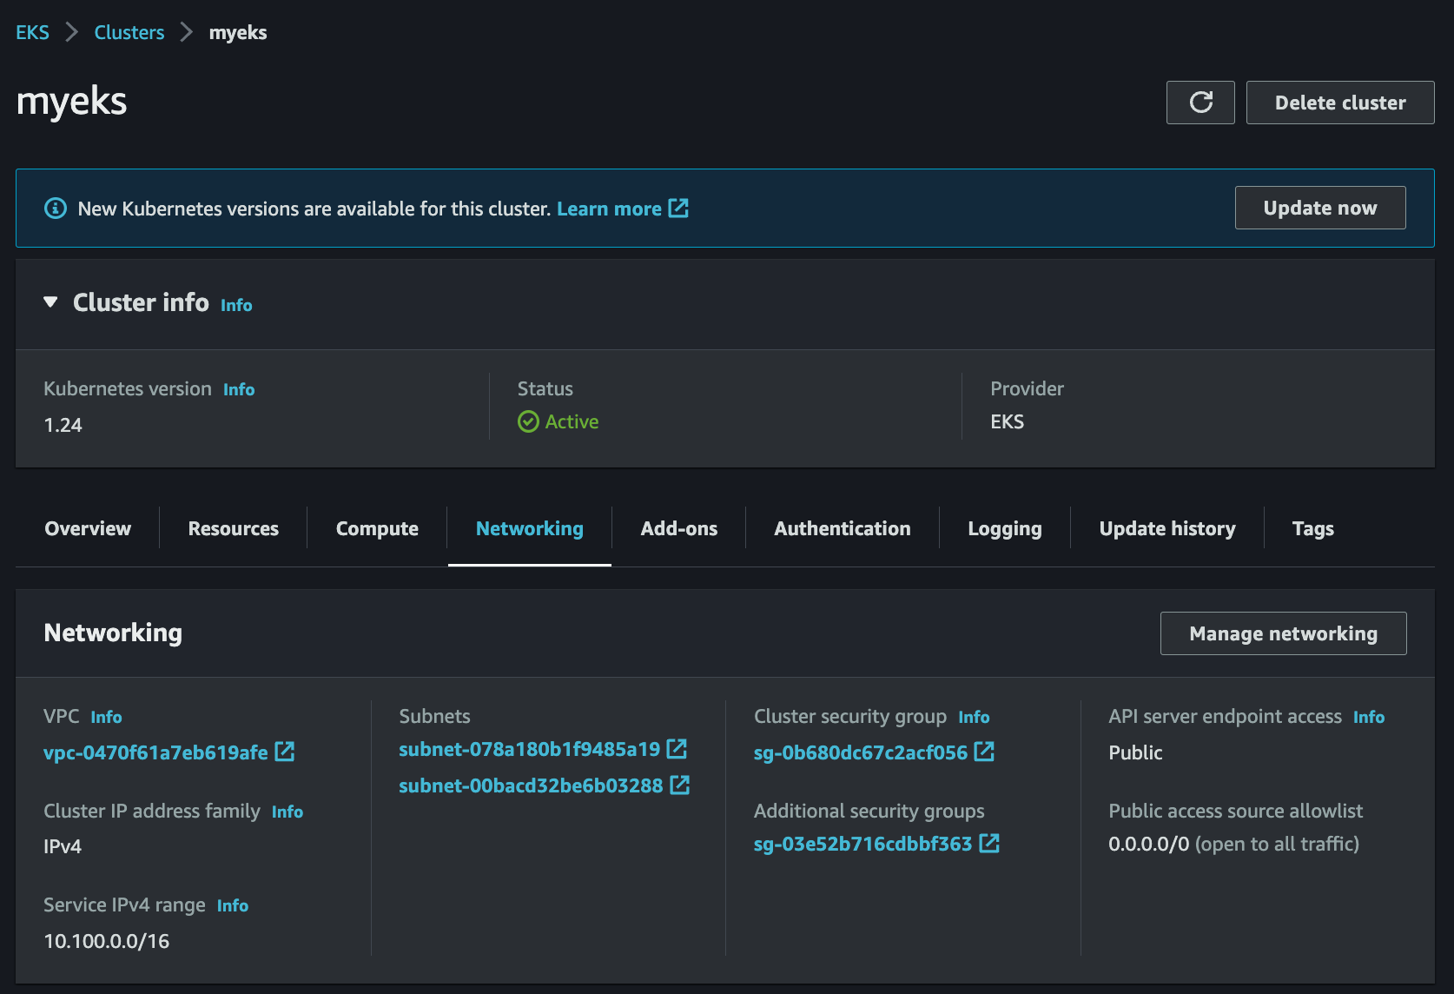Open subnet-00bacd32be6b03288 link
1454x994 pixels.
[x=531, y=785]
